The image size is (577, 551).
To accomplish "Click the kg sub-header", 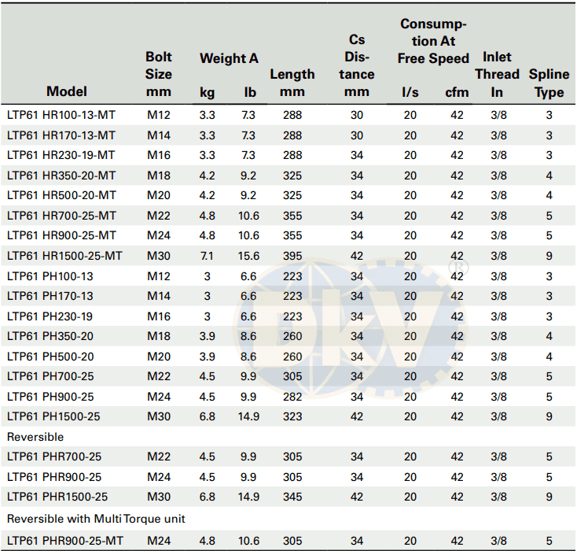I will [x=208, y=92].
